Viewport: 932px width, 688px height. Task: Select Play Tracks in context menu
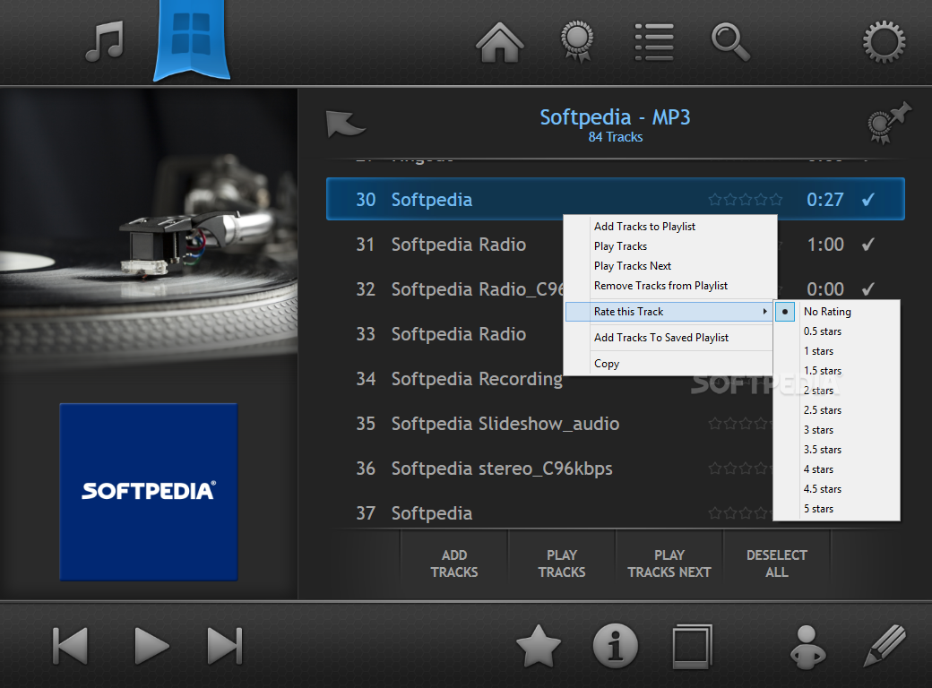pyautogui.click(x=670, y=246)
